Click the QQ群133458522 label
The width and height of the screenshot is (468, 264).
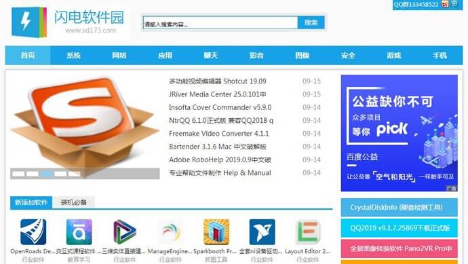(x=416, y=5)
